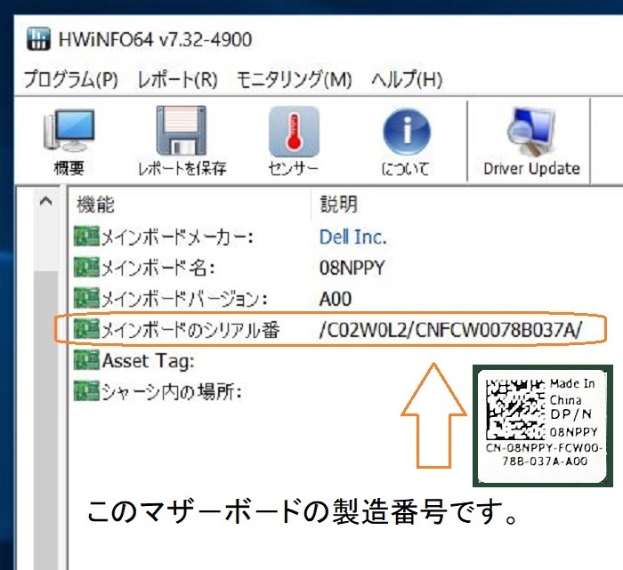
Task: Select the Asset Tag: row label
Action: (x=149, y=361)
